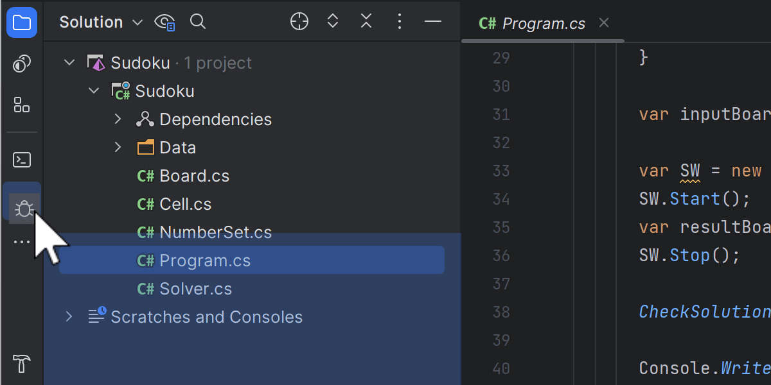Open the Structure tool window icon
The width and height of the screenshot is (771, 385).
point(22,105)
